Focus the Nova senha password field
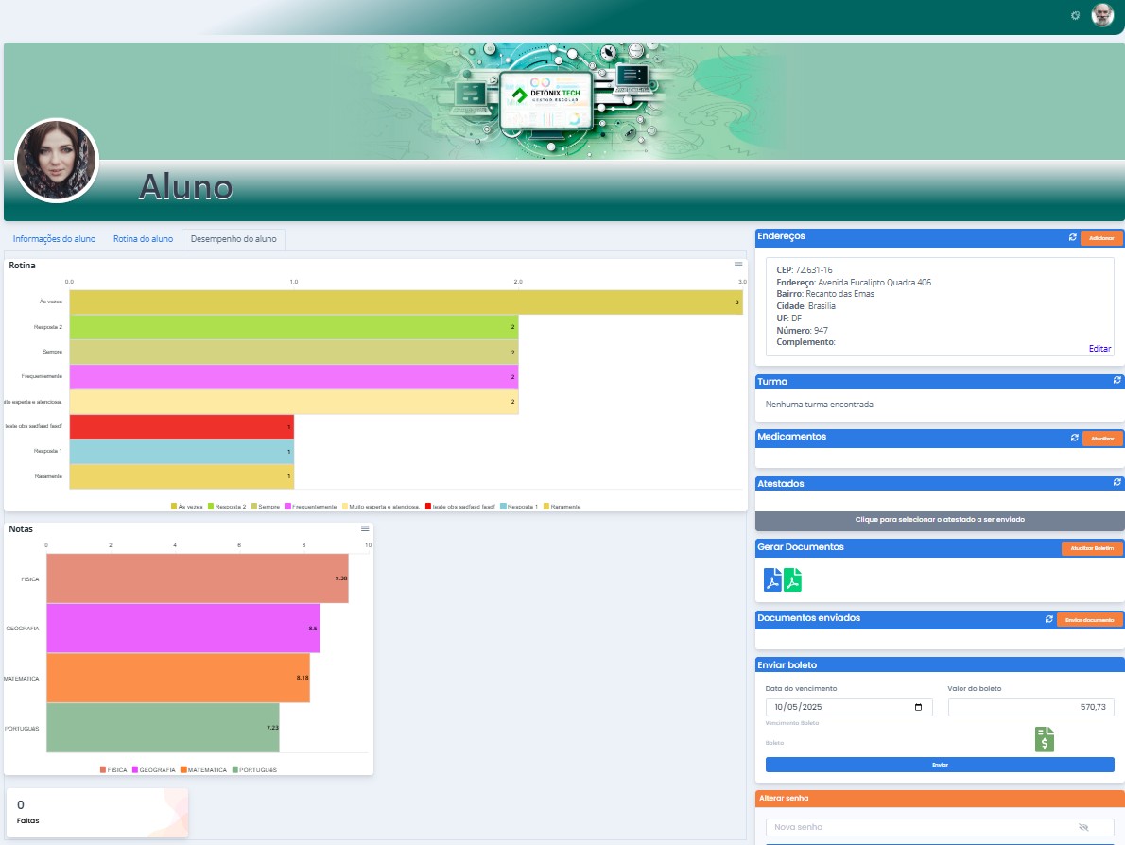The width and height of the screenshot is (1125, 845). click(x=940, y=827)
